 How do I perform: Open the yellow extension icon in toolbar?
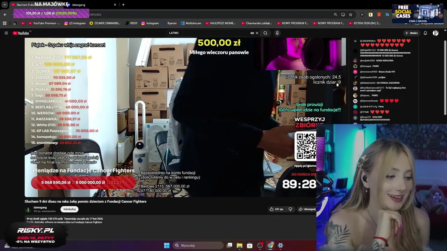point(371,14)
